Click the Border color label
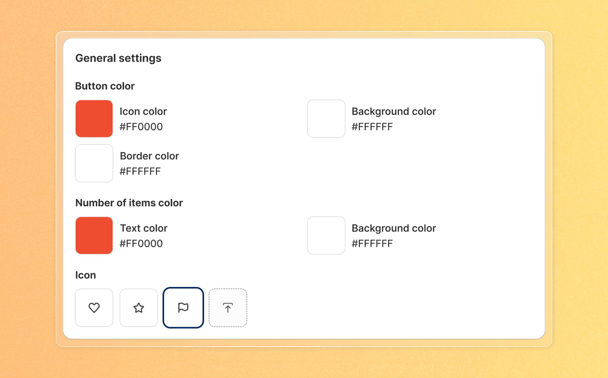This screenshot has width=608, height=378. [x=149, y=156]
